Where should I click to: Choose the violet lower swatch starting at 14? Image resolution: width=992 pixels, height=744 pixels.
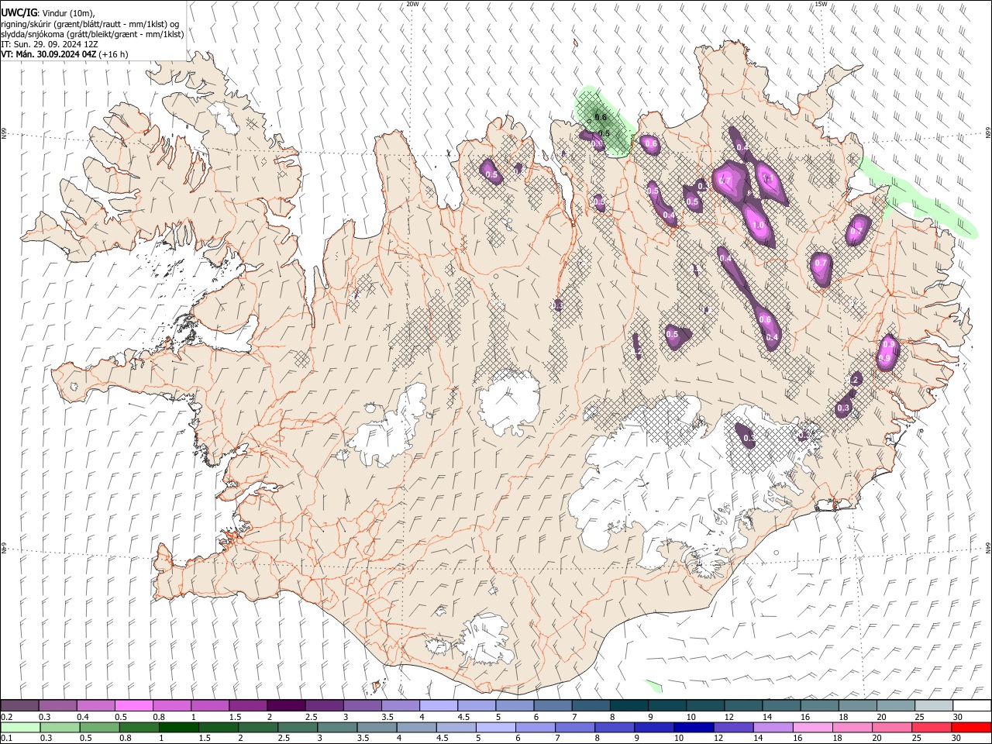tap(773, 727)
